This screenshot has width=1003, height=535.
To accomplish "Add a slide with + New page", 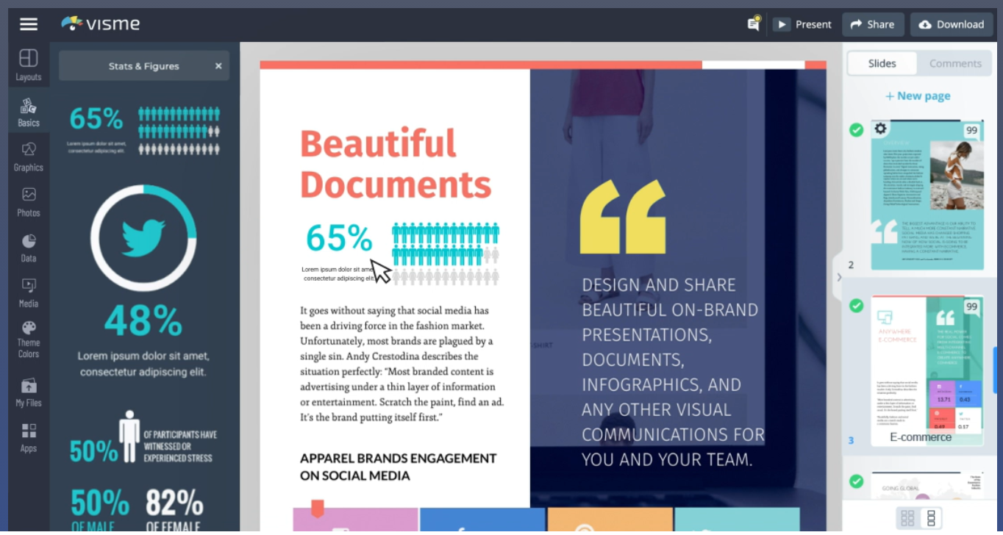I will click(x=918, y=96).
